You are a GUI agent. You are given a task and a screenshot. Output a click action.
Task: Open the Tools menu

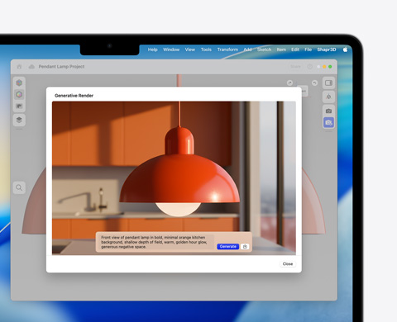tap(206, 50)
